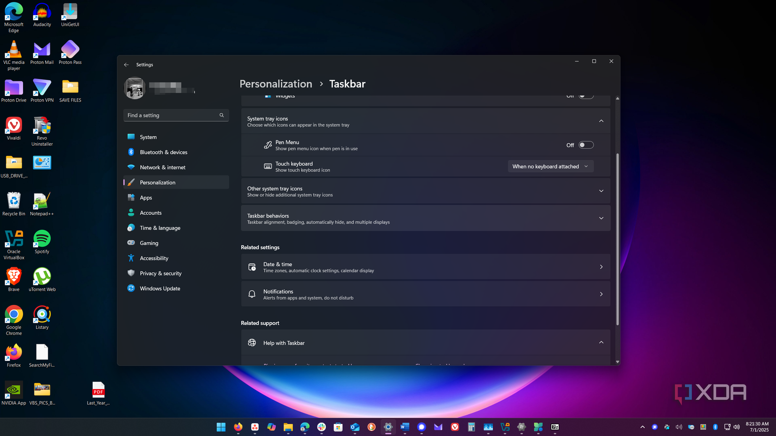
Task: Open File Explorer from the taskbar
Action: coord(288,427)
